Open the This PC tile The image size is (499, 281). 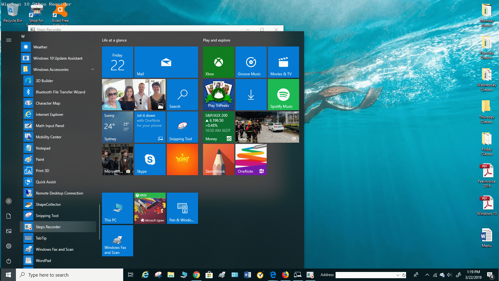(x=118, y=208)
